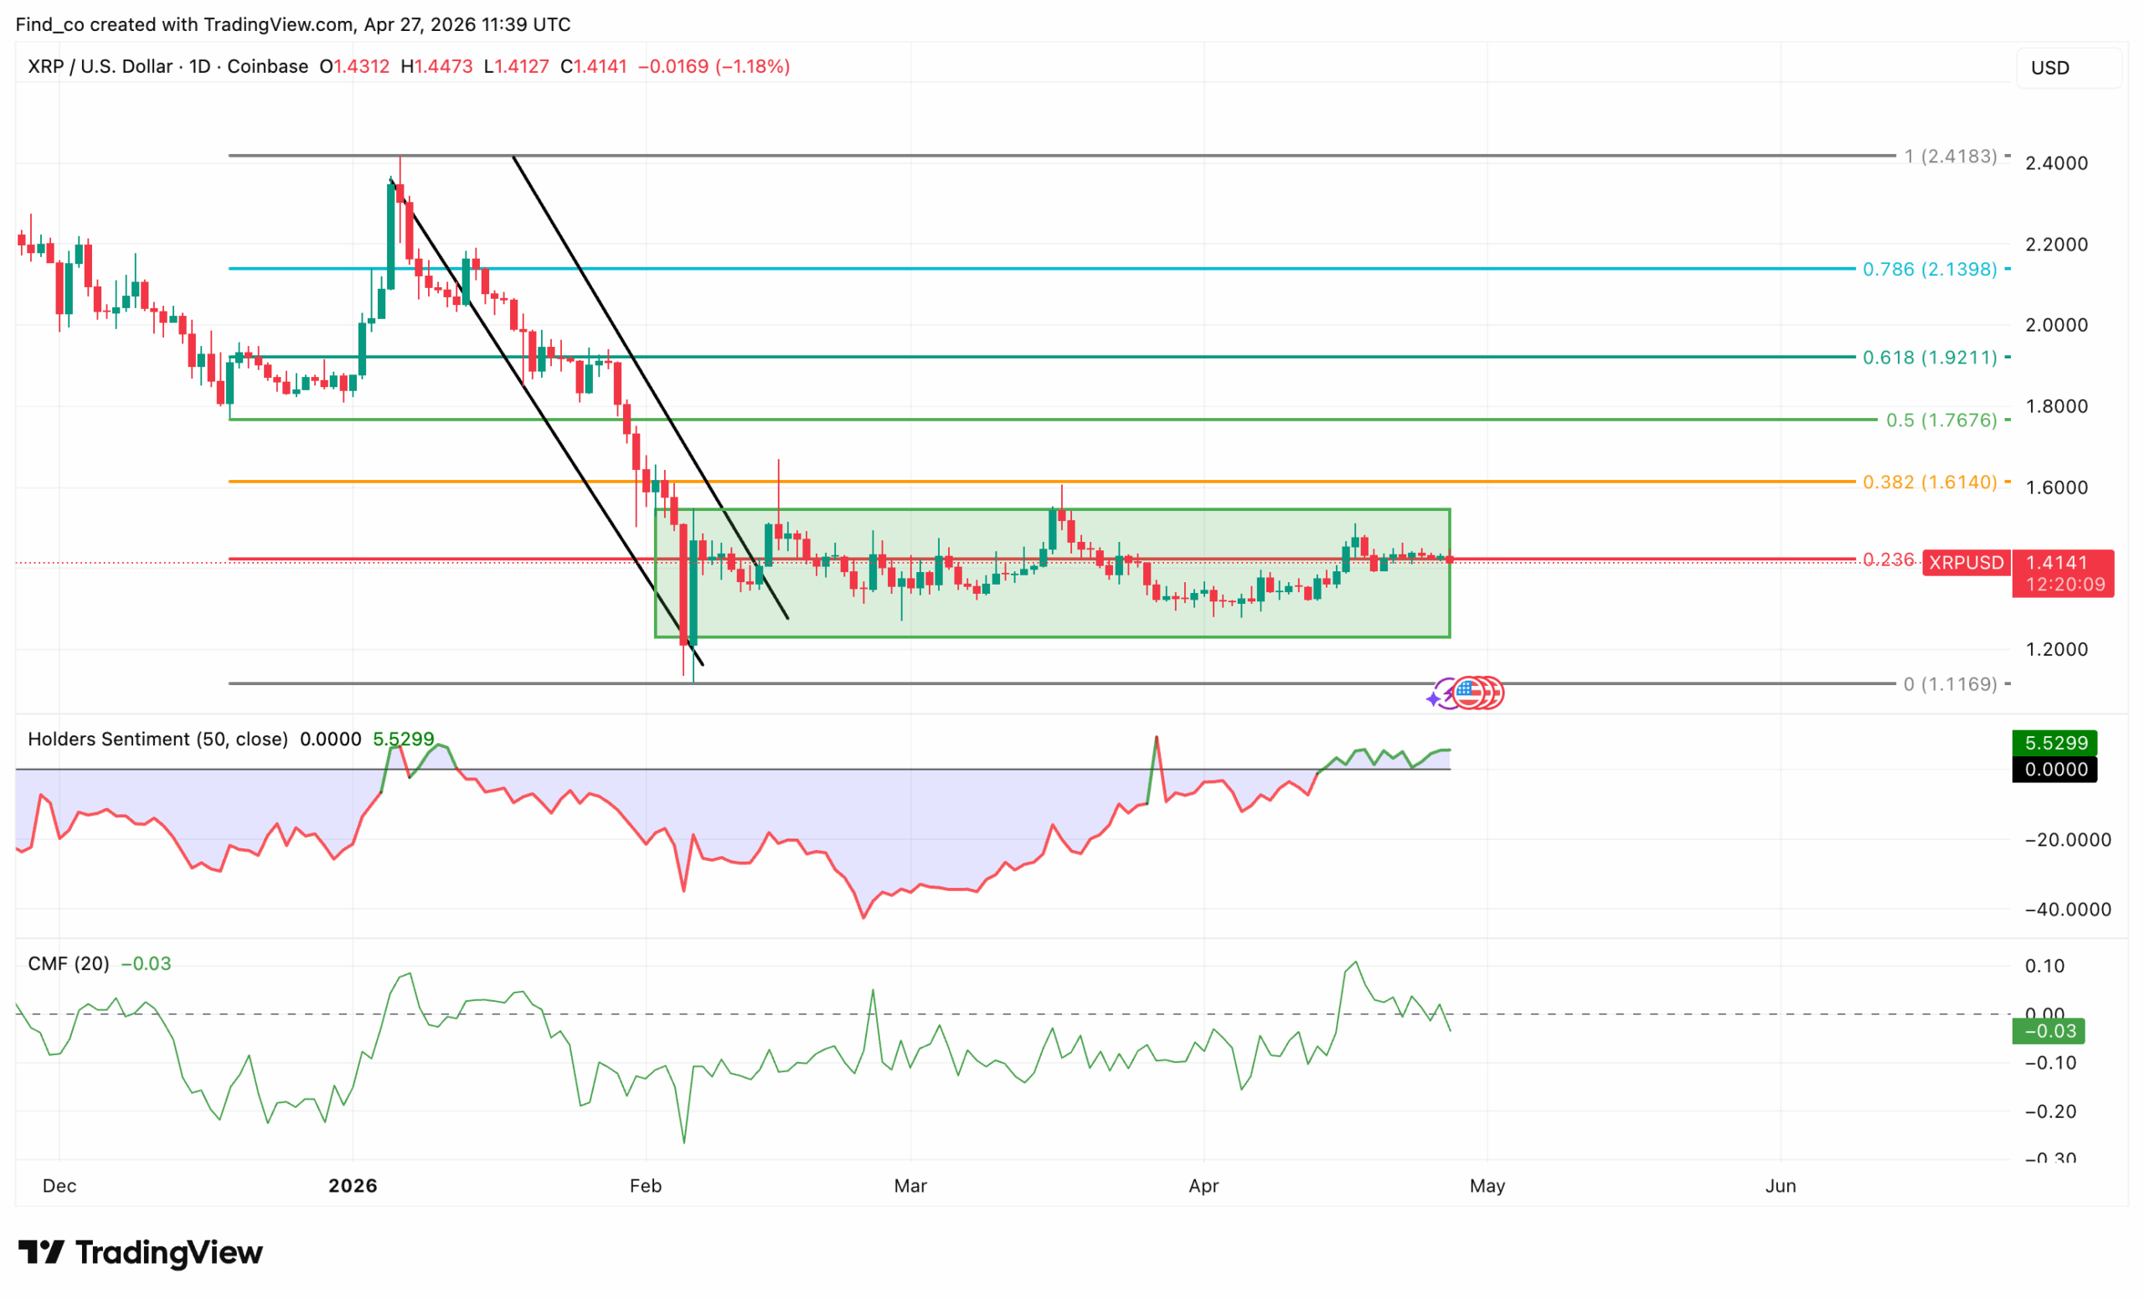
Task: Click the Jun label on time axis
Action: pyautogui.click(x=1781, y=1186)
